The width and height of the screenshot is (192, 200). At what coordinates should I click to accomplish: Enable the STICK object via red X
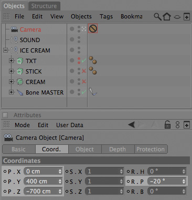click(x=84, y=71)
